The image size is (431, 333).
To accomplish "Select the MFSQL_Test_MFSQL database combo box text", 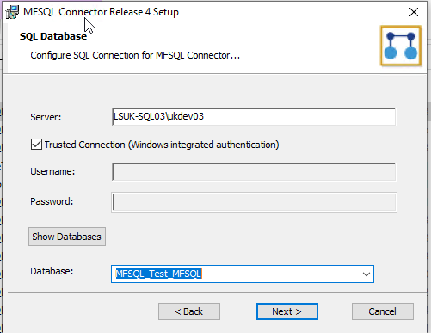I will point(158,274).
